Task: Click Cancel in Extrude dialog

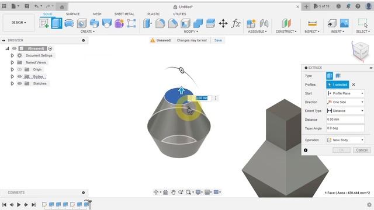Action: tap(362, 150)
